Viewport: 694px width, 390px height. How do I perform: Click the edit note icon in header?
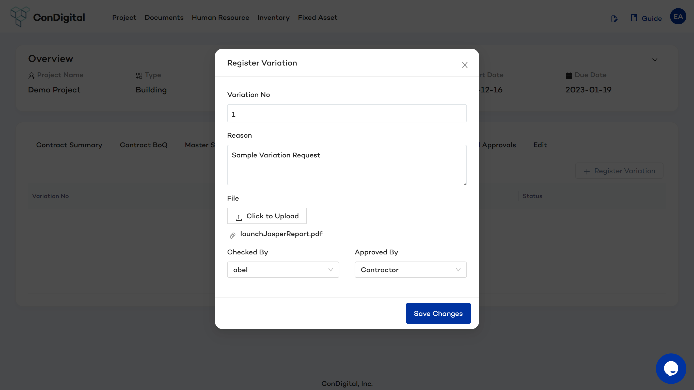click(614, 19)
